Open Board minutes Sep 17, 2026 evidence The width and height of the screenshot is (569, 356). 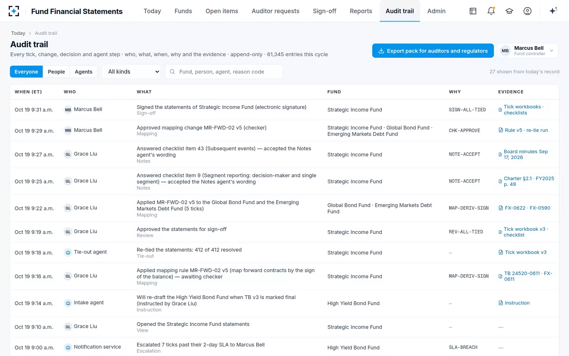click(x=523, y=154)
